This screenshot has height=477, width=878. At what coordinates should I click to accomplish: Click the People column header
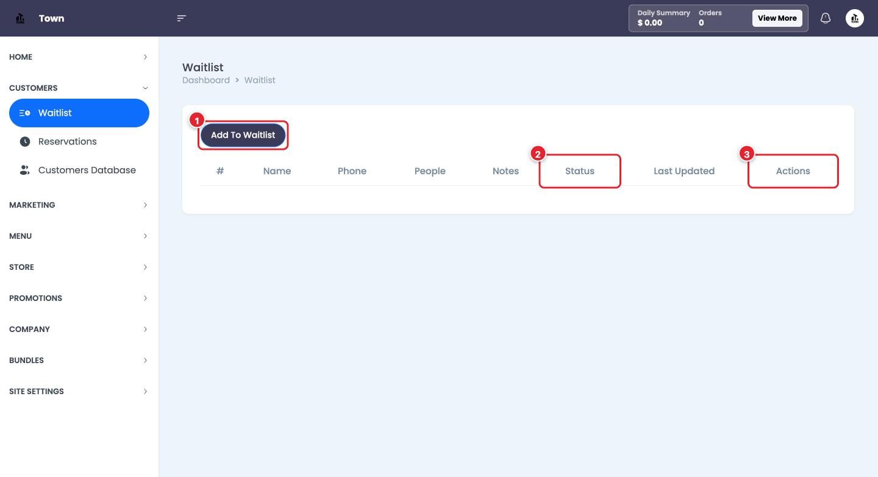pos(430,171)
